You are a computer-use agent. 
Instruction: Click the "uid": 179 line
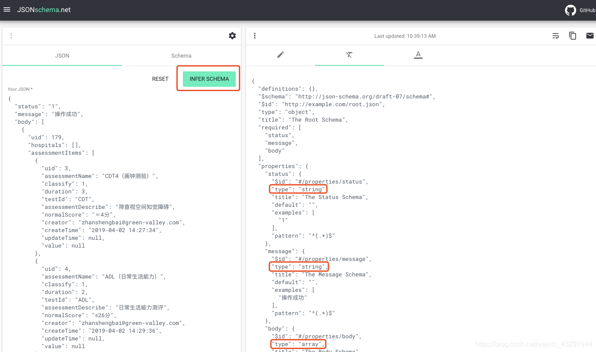pyautogui.click(x=46, y=138)
